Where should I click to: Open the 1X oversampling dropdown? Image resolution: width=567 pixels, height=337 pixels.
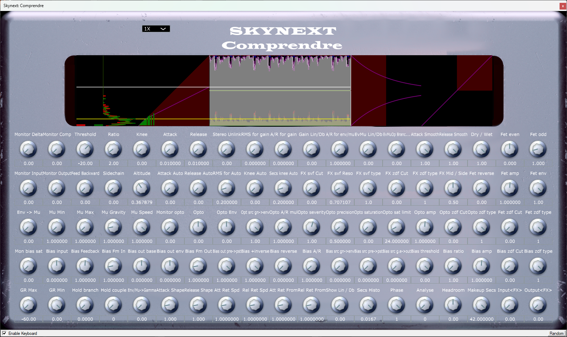(x=156, y=29)
